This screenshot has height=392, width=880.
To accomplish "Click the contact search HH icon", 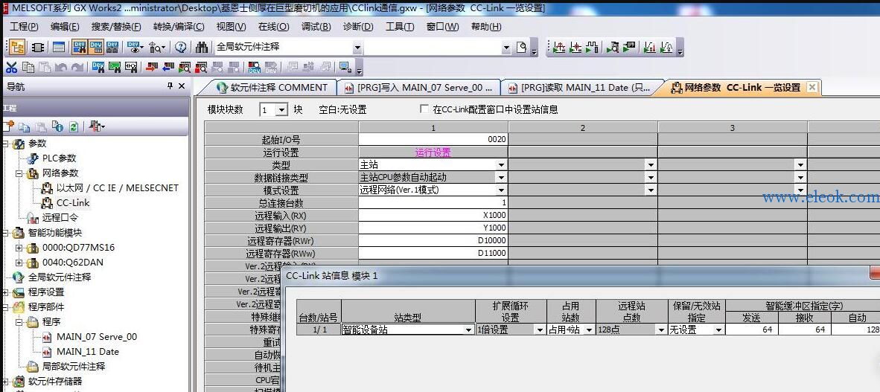I will 131,68.
